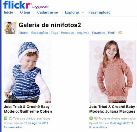The image size is (137, 132).
Task: Click the flickr logo
Action: 17,5
